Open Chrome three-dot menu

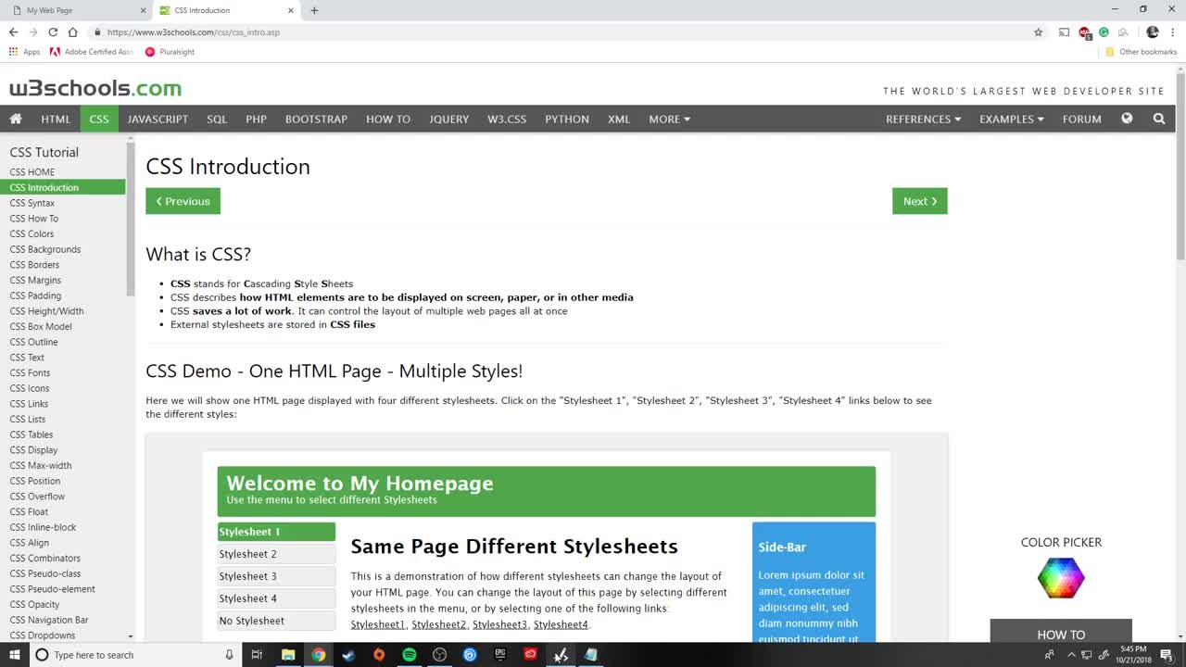click(x=1173, y=31)
